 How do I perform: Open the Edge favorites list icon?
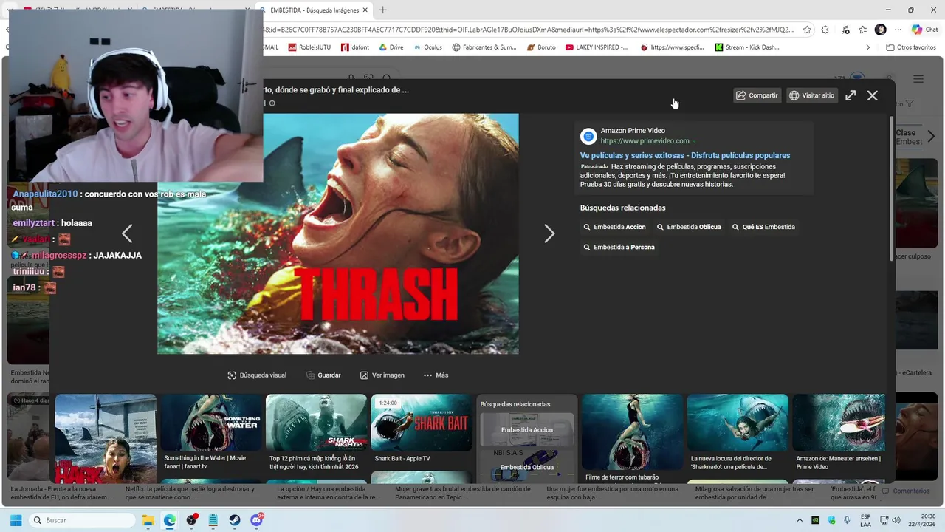click(862, 30)
